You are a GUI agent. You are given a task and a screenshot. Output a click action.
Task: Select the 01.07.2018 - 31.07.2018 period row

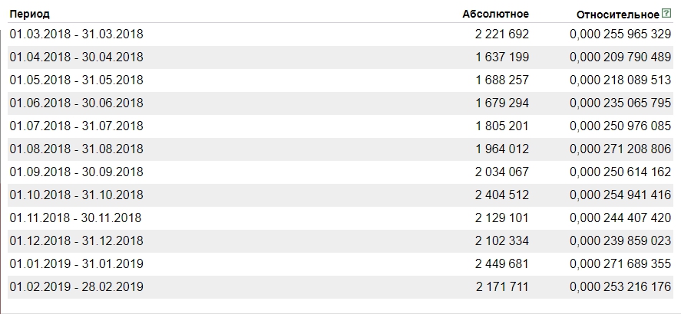341,126
